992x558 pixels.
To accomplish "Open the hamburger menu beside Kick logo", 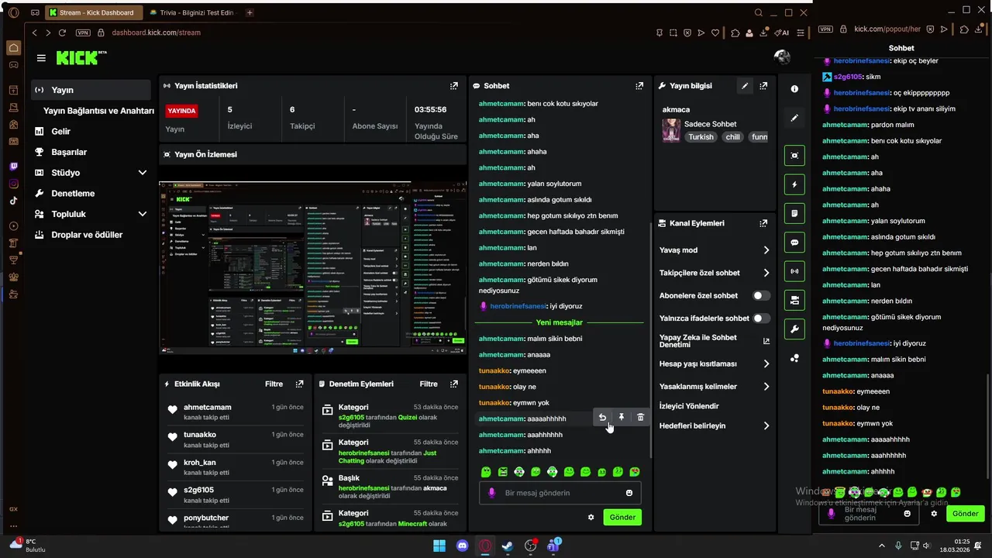I will click(x=41, y=58).
